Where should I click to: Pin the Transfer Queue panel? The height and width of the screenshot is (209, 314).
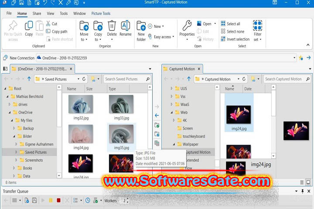coord(302,191)
